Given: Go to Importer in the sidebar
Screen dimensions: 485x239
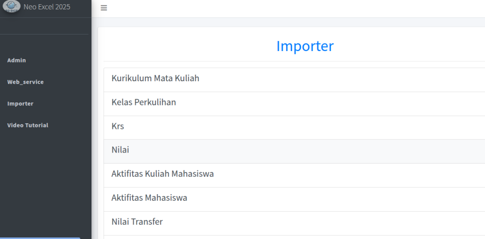Looking at the screenshot, I should 20,104.
